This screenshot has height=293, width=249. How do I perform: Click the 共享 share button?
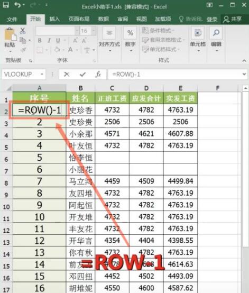tap(233, 19)
